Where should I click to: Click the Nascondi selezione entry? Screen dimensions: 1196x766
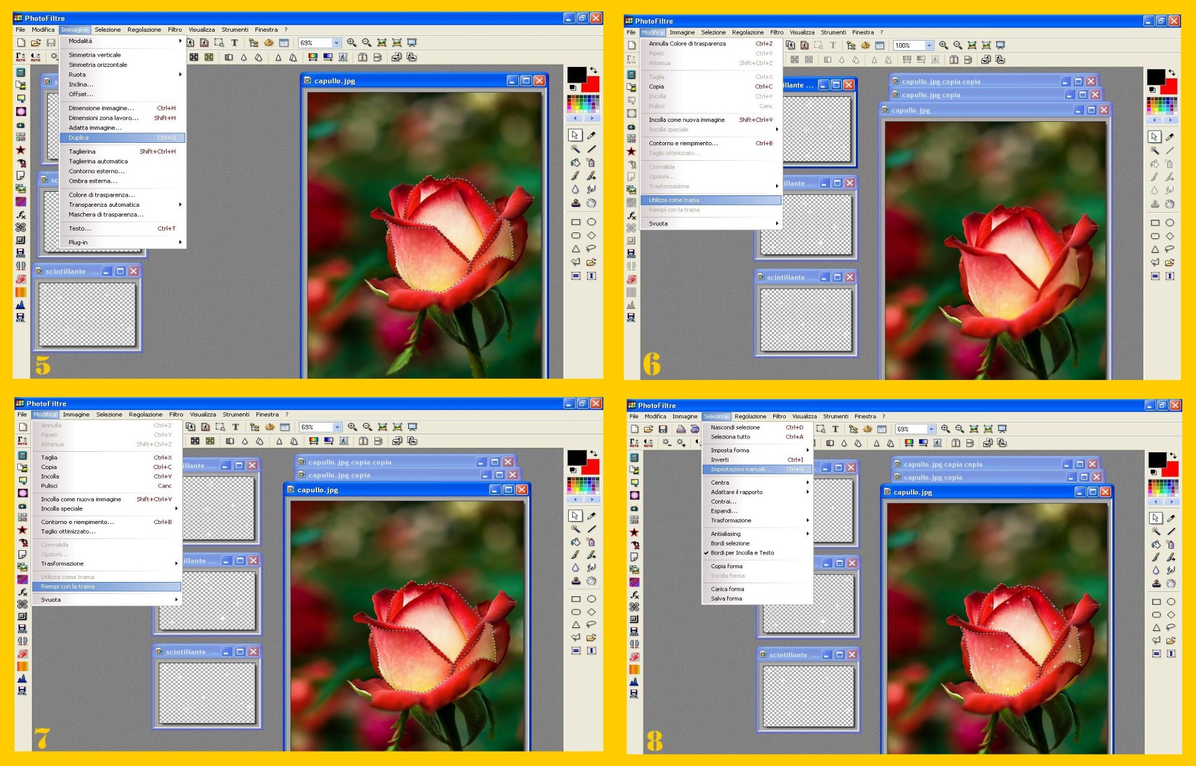pyautogui.click(x=736, y=428)
